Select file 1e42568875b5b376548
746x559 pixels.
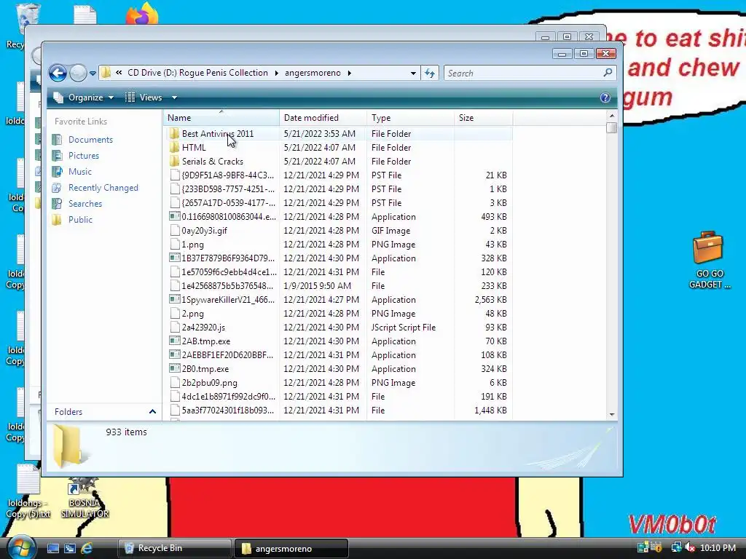[x=227, y=285]
